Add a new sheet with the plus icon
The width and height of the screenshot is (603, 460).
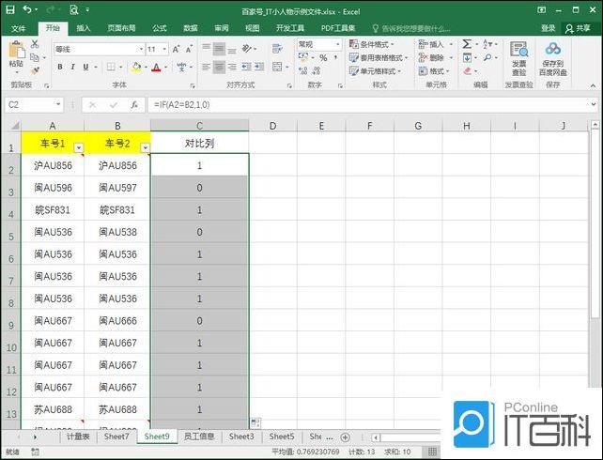tap(345, 437)
